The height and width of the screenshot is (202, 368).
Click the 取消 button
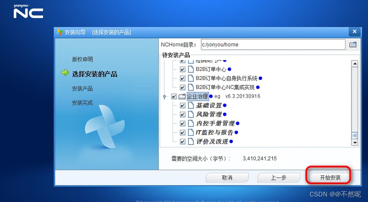click(x=227, y=178)
